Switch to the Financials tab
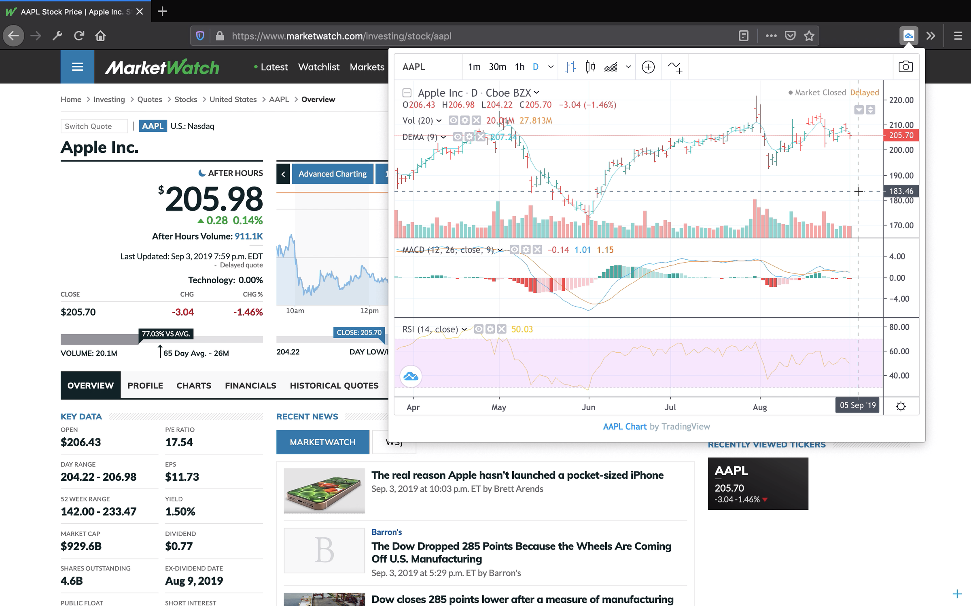This screenshot has width=971, height=606. coord(251,385)
